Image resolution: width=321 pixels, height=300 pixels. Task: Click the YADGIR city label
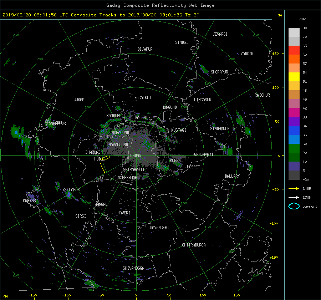click(247, 54)
